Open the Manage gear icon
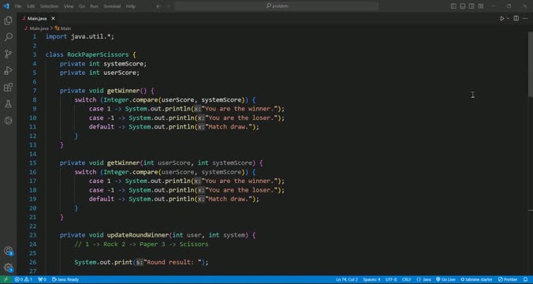Image resolution: width=533 pixels, height=284 pixels. [x=8, y=267]
